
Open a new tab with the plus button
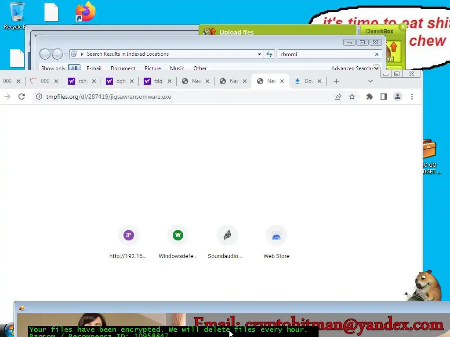coord(336,81)
